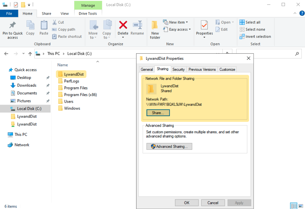Open the Copy to menu

point(106,30)
